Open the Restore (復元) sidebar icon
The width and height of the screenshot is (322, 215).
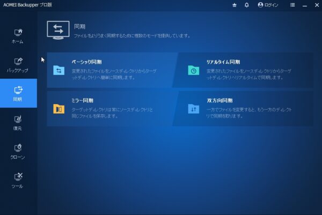18,119
